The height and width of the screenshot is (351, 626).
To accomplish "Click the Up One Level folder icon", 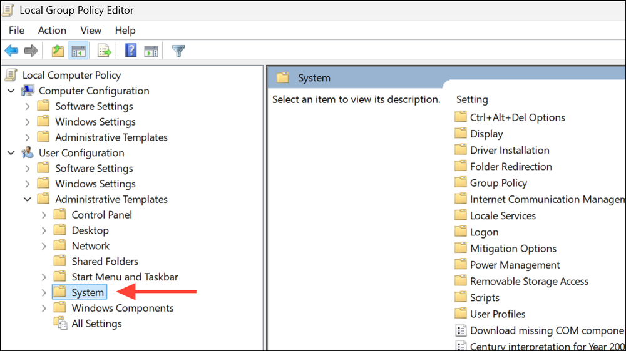I will [58, 51].
